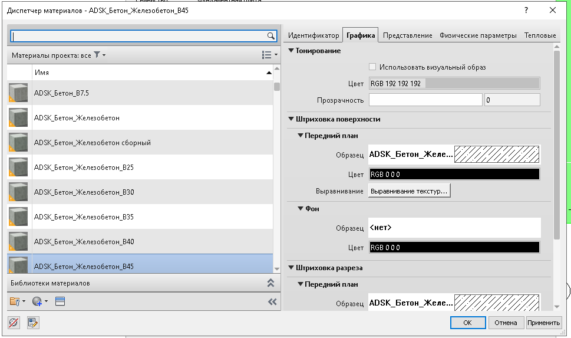This screenshot has width=571, height=338.
Task: Collapse the 'Фон' subsection
Action: (299, 209)
